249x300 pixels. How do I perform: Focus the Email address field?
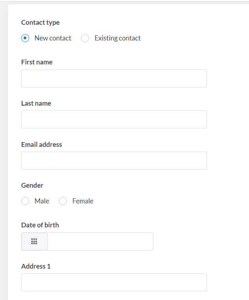[114, 161]
